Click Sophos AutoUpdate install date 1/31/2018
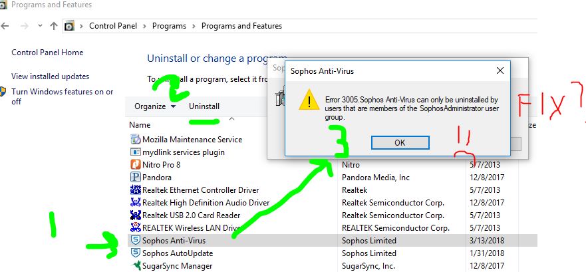586x272 pixels. pos(487,253)
